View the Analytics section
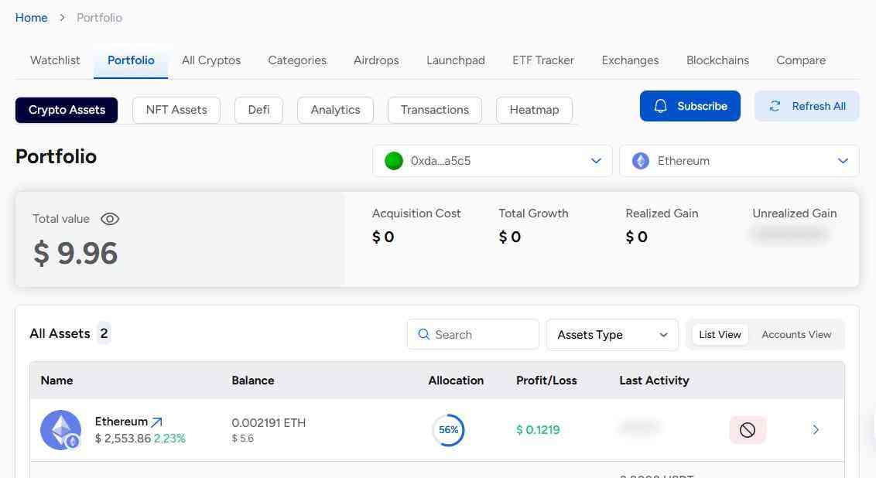876x478 pixels. tap(335, 110)
